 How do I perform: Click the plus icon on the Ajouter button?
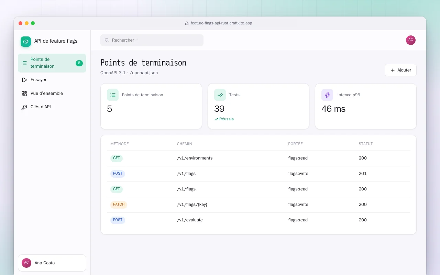click(393, 70)
